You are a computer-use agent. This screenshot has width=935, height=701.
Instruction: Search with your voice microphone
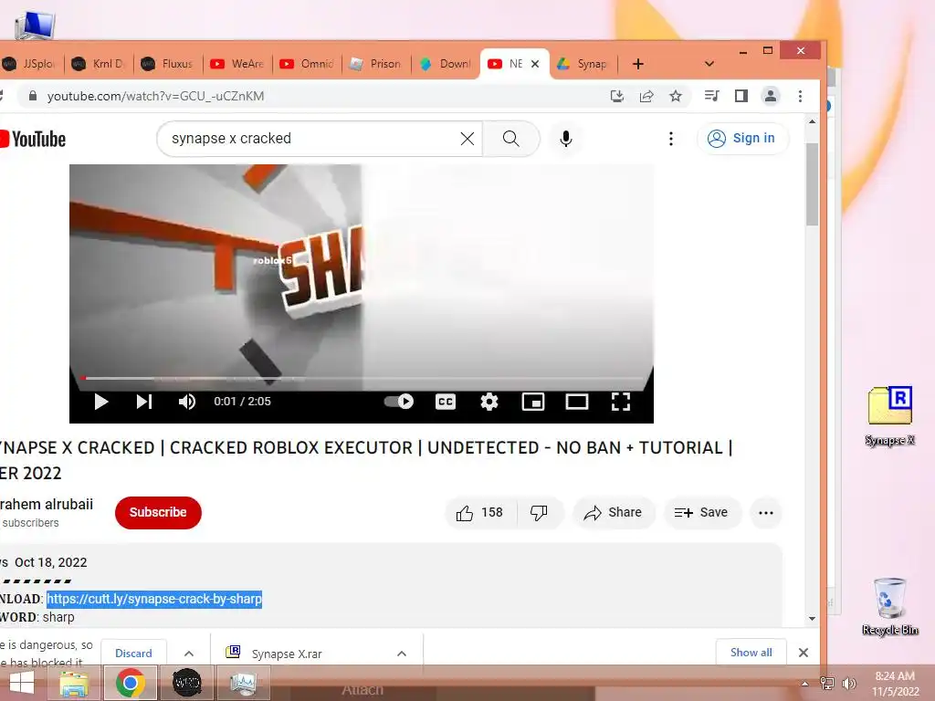[x=566, y=139]
